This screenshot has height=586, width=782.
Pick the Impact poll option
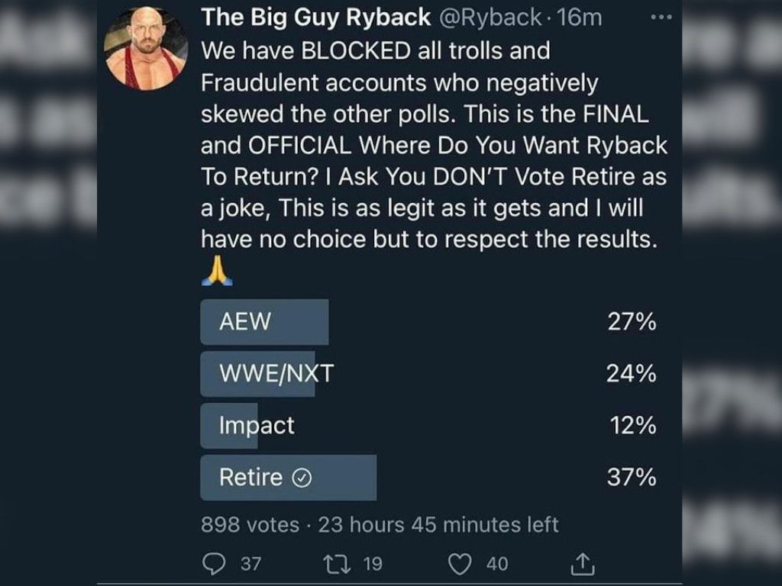click(257, 426)
